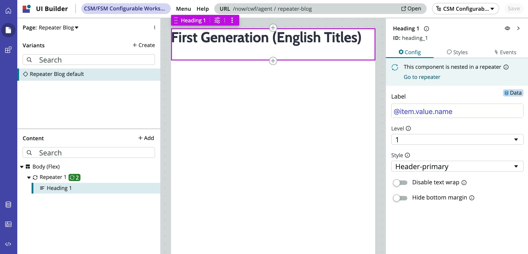Open the Level dropdown

[457, 139]
